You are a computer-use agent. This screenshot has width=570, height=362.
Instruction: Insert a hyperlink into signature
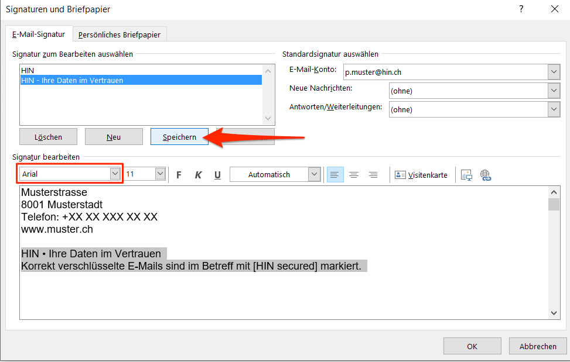coord(486,175)
